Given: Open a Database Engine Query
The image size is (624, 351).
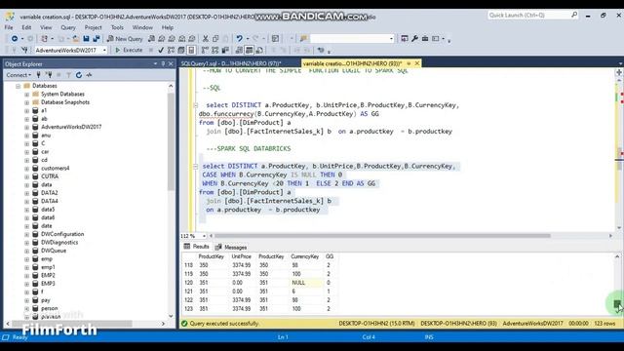Looking at the screenshot, I should (x=152, y=39).
